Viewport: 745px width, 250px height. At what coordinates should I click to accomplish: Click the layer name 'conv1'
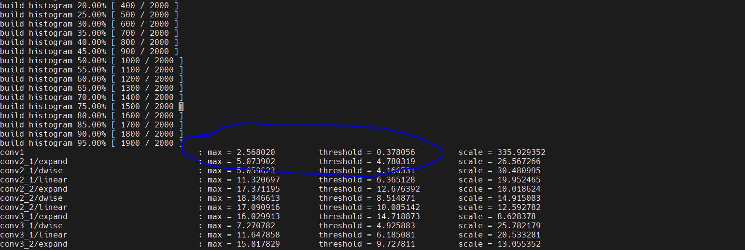click(12, 152)
